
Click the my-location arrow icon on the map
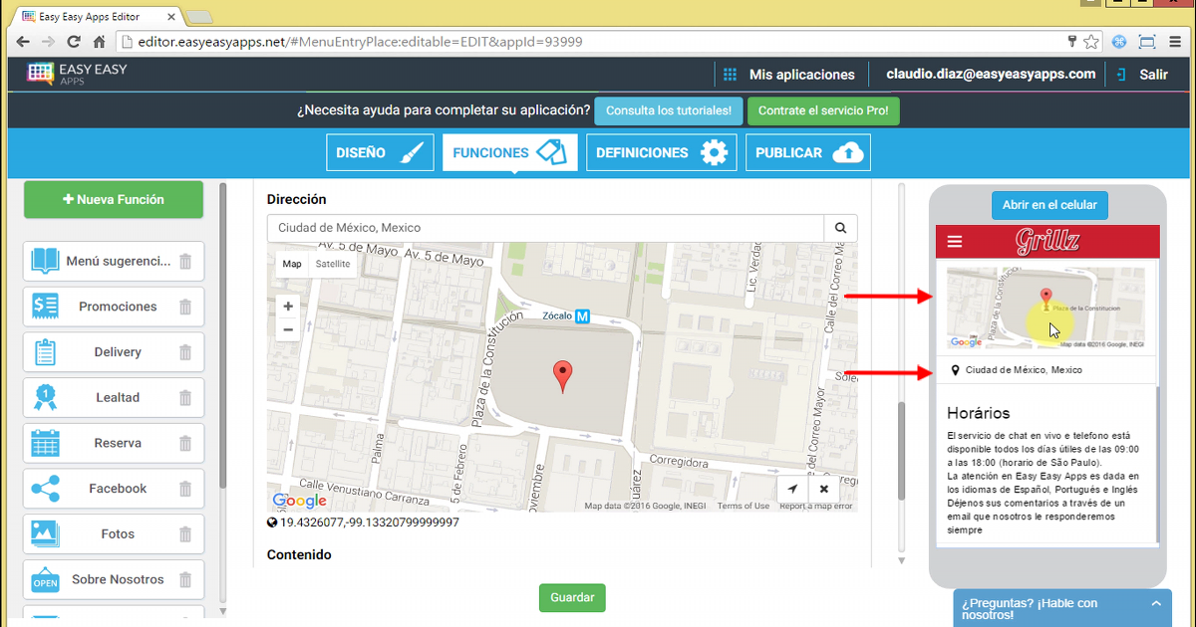point(792,489)
